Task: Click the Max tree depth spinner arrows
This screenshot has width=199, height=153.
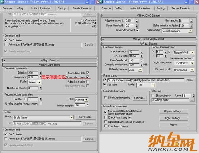Action: pyautogui.click(x=142, y=52)
